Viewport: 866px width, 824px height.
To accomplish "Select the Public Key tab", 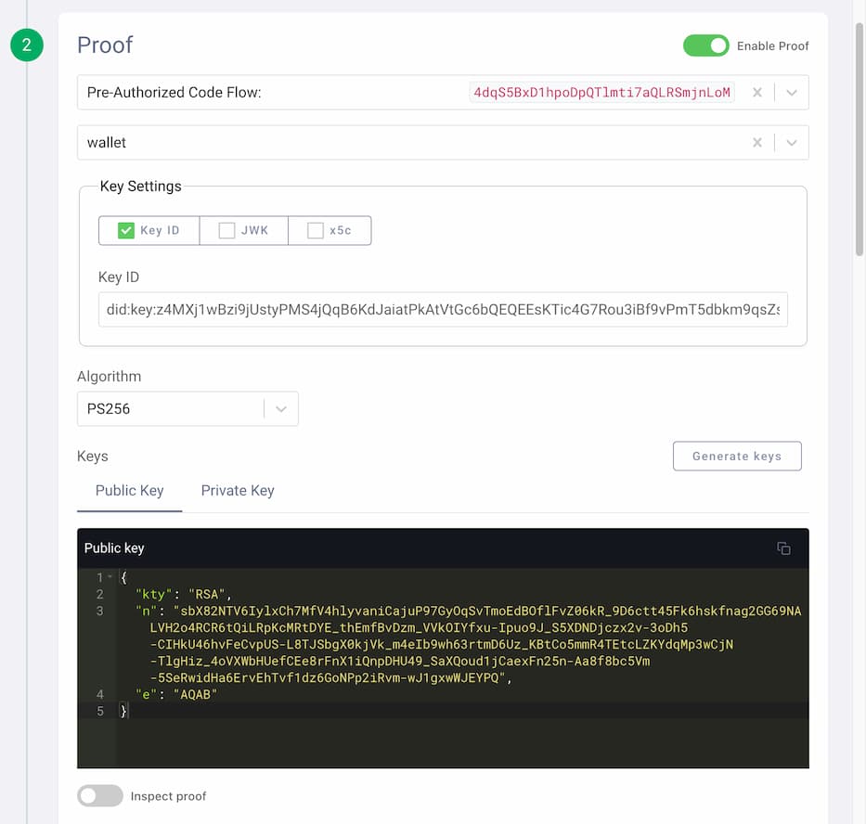I will click(x=129, y=491).
